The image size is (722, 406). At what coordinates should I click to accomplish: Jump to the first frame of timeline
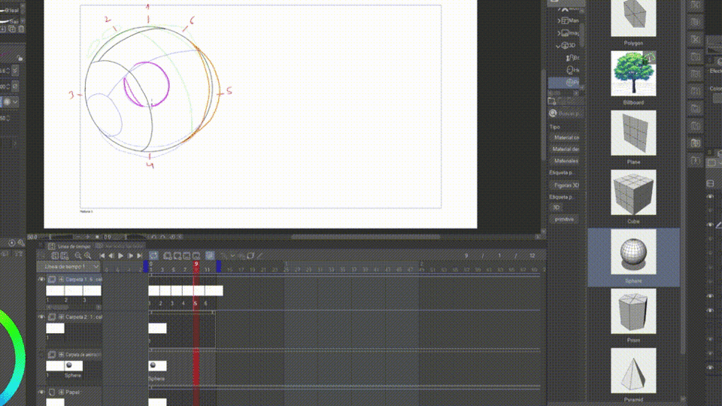click(103, 256)
